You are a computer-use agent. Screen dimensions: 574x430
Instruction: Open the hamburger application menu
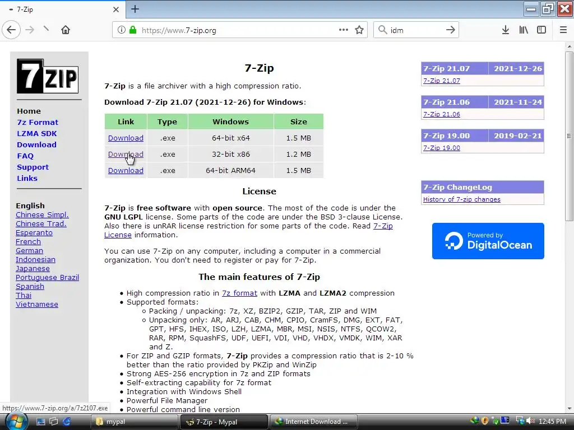pyautogui.click(x=563, y=30)
